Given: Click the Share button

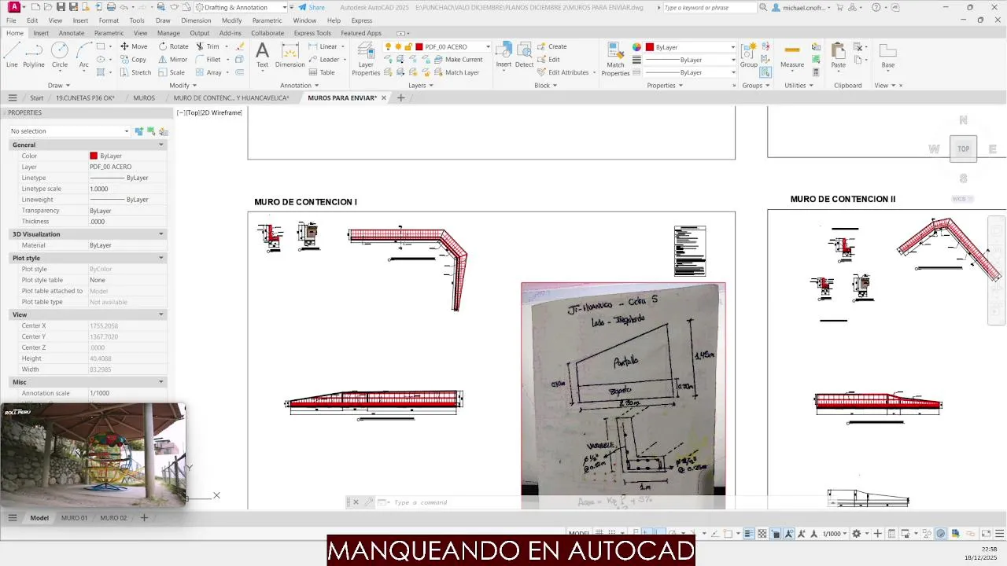Looking at the screenshot, I should click(x=312, y=7).
